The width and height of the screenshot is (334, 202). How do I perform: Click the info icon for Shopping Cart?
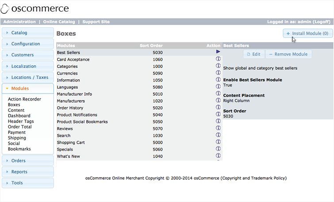pyautogui.click(x=218, y=142)
